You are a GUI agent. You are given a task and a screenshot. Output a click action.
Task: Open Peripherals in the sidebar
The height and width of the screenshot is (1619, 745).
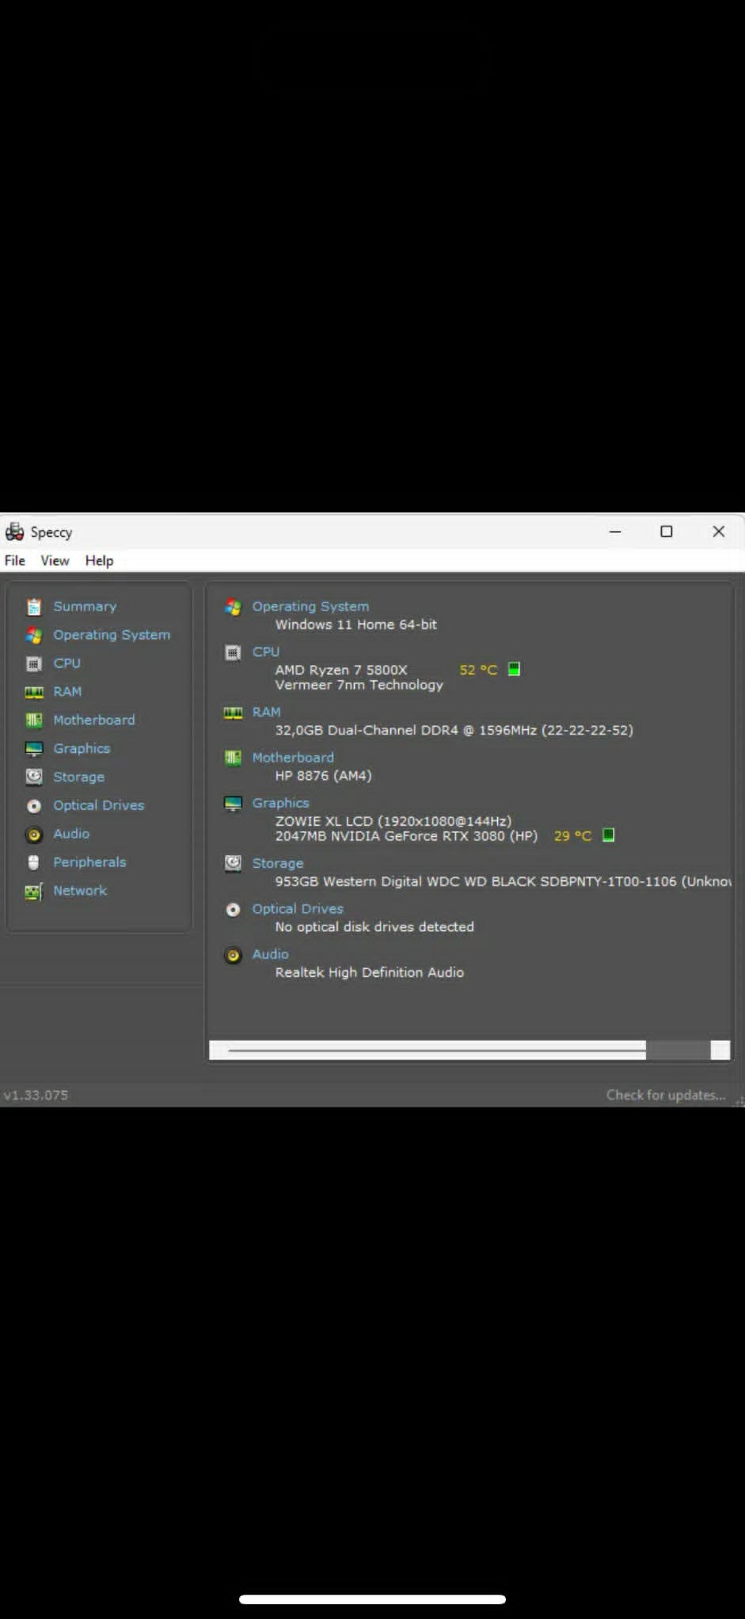pos(89,862)
